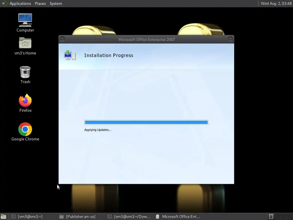Image resolution: width=293 pixels, height=220 pixels.
Task: Switch to the [vm3@vm3:~] terminal taskbar entry
Action: tap(27, 217)
